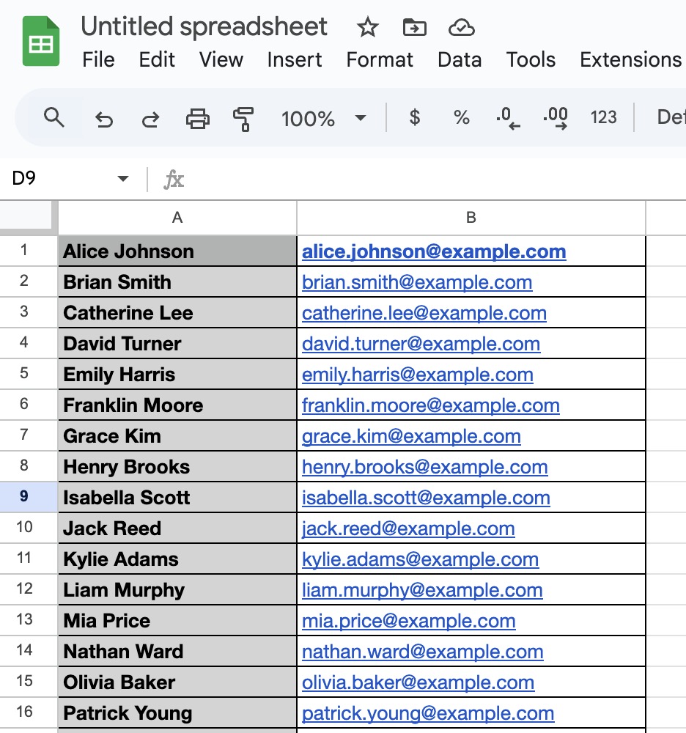Click the grace.kim@example.com link
686x733 pixels.
pyautogui.click(x=411, y=436)
